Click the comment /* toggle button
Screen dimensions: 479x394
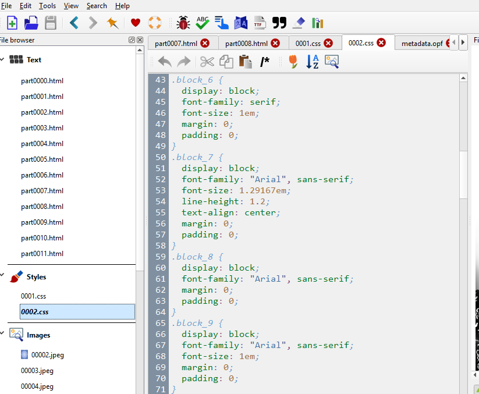265,62
